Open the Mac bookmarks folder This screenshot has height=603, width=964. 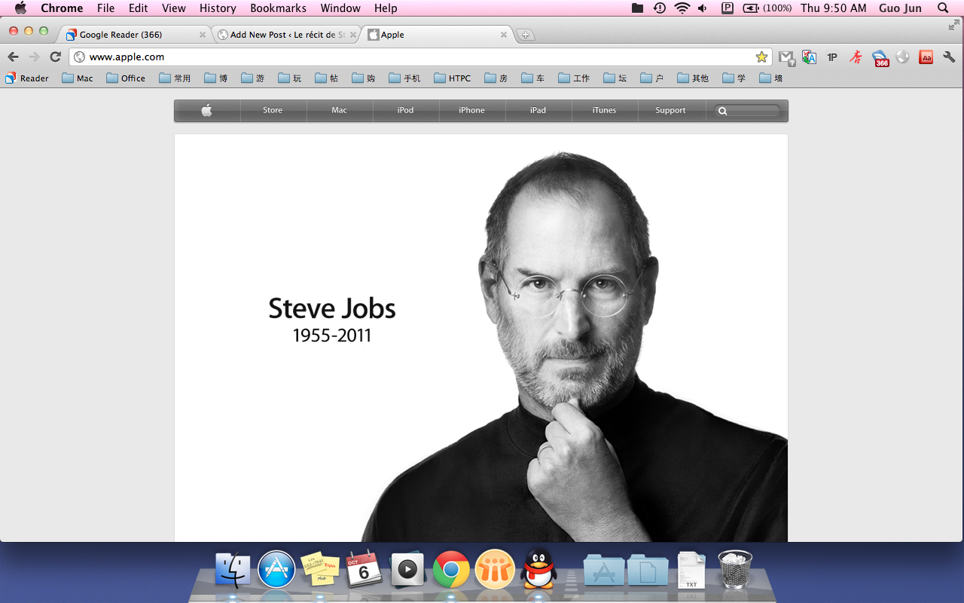tap(78, 78)
